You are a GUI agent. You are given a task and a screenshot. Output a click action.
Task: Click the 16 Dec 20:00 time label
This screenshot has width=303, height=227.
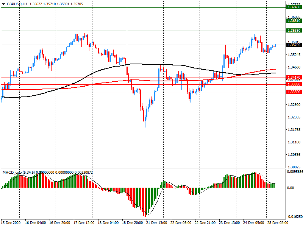tap(59, 222)
